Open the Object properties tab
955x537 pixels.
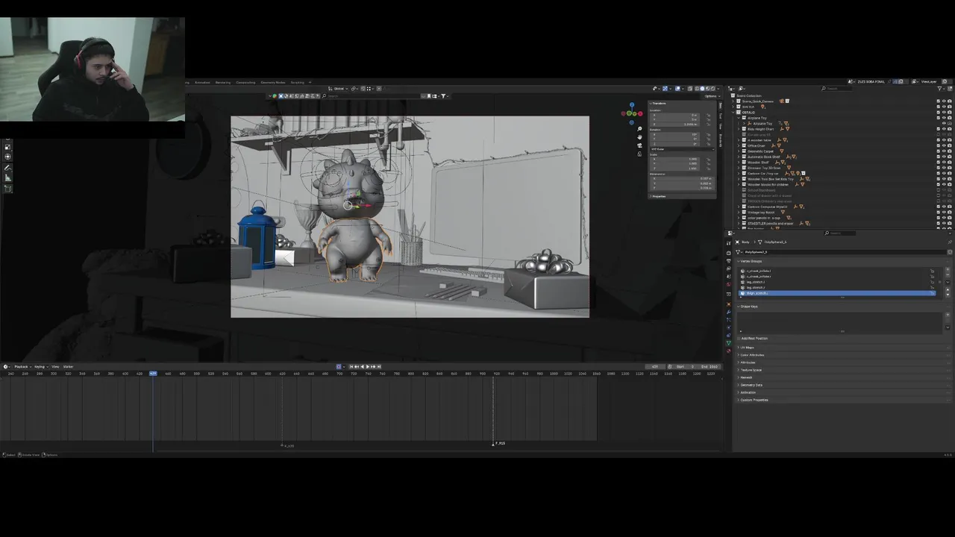click(x=729, y=304)
